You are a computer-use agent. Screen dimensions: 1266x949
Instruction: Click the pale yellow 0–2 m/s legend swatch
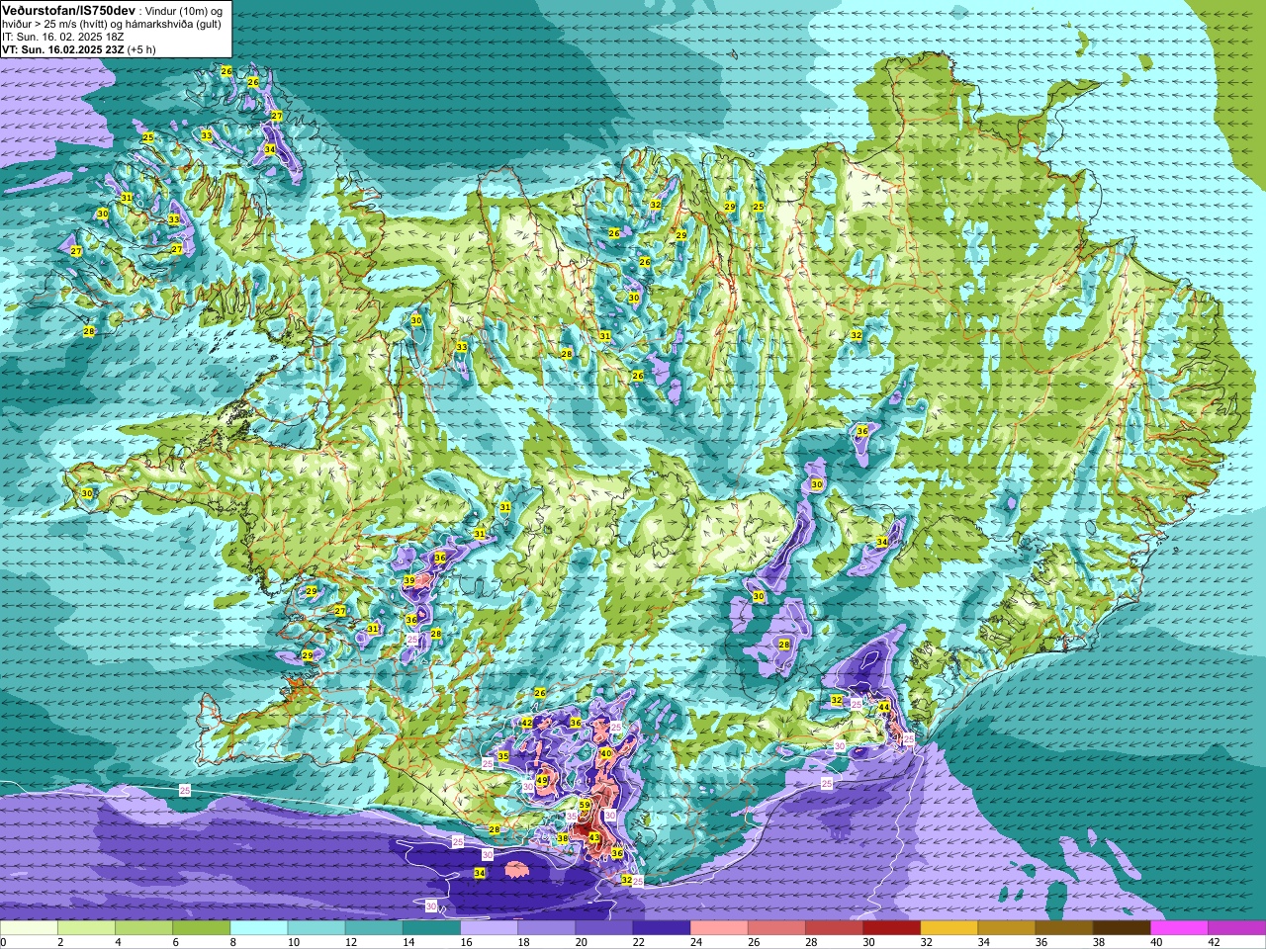coord(29,927)
